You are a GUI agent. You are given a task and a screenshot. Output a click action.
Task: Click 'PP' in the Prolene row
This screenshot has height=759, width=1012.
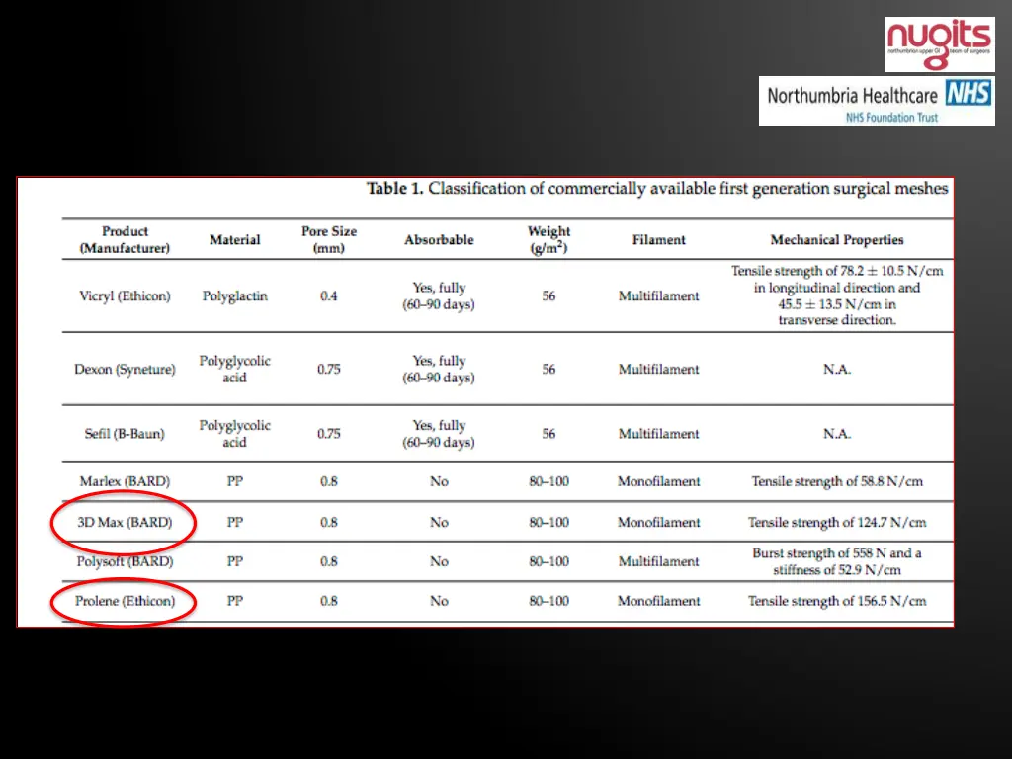235,600
